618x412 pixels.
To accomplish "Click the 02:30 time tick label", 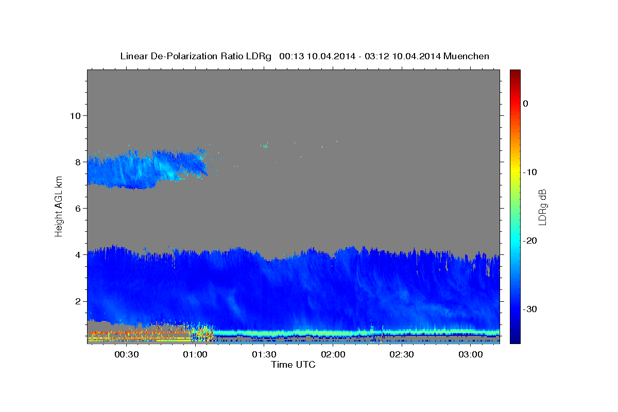I will pos(402,354).
